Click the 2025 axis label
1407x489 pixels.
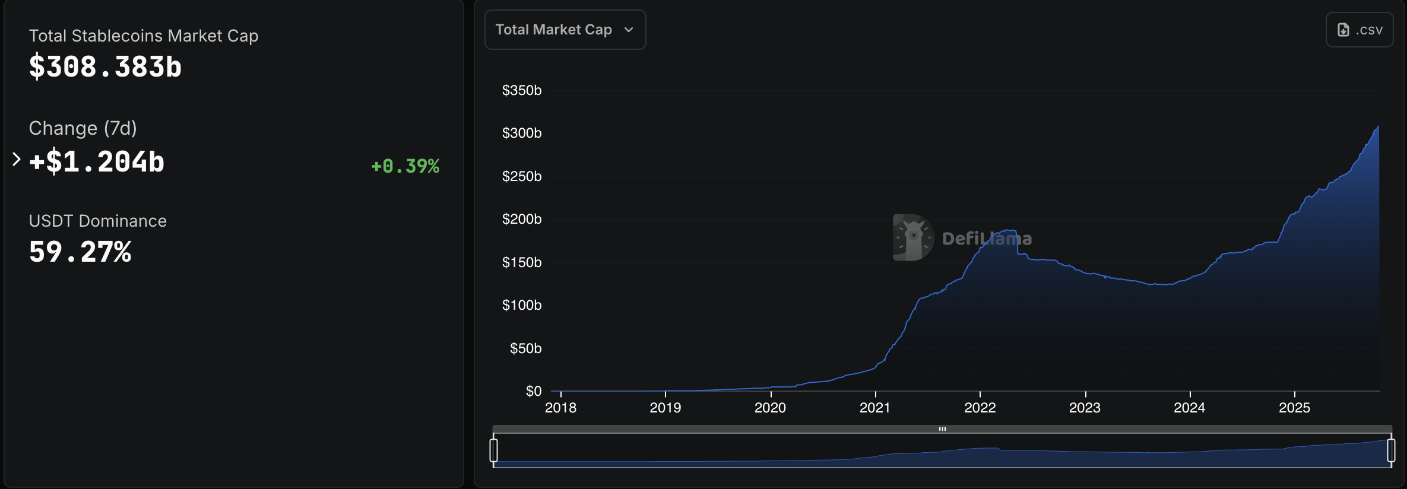coord(1295,408)
